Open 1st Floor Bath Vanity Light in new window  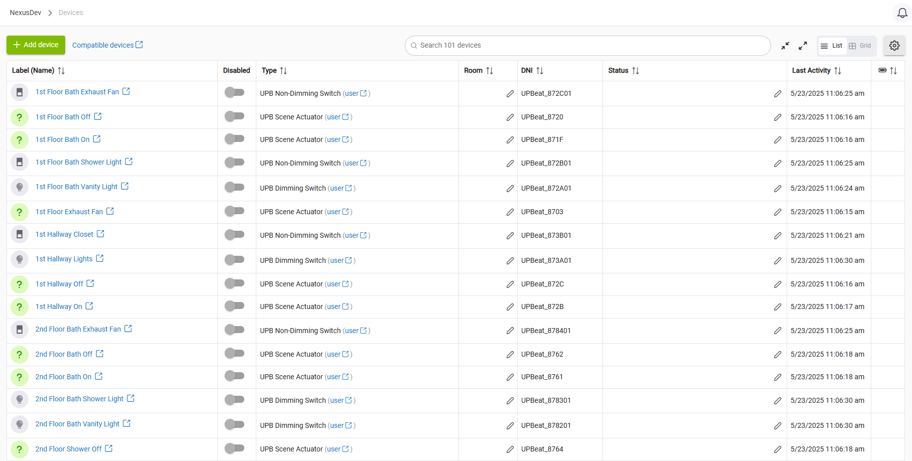coord(125,187)
